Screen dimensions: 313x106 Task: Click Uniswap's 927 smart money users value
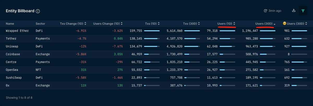pyautogui.click(x=287, y=46)
